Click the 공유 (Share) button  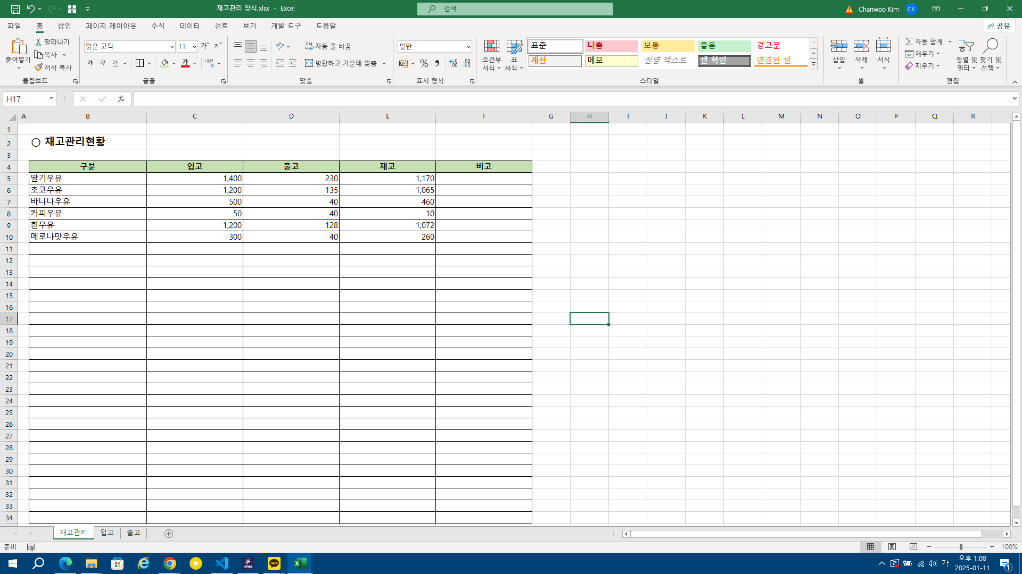pos(999,26)
